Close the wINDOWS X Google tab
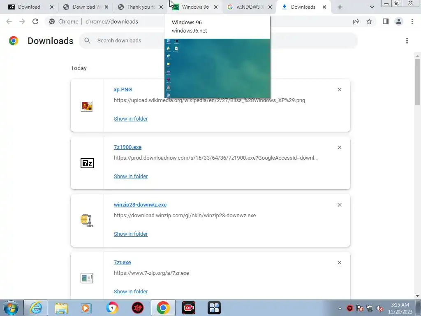421x316 pixels. 270,7
